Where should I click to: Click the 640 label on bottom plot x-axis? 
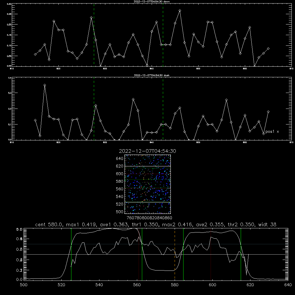tap(288, 285)
